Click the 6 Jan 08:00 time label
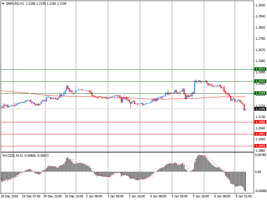Viewport: 267px width, 200px height. coord(222,196)
